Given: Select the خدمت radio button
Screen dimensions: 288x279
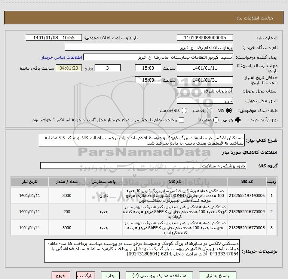Looking at the screenshot, I should 209,110.
